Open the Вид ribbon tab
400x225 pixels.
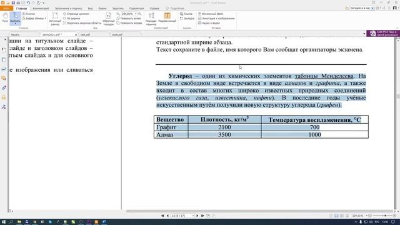coord(90,8)
